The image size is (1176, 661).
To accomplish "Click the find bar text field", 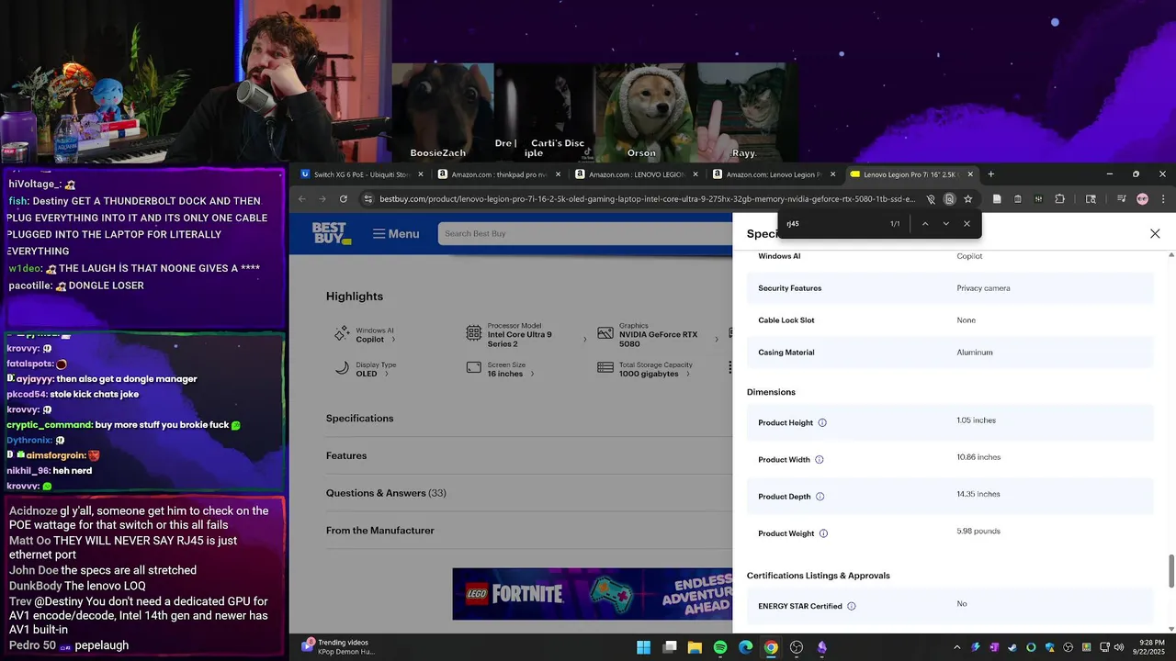I will point(831,224).
